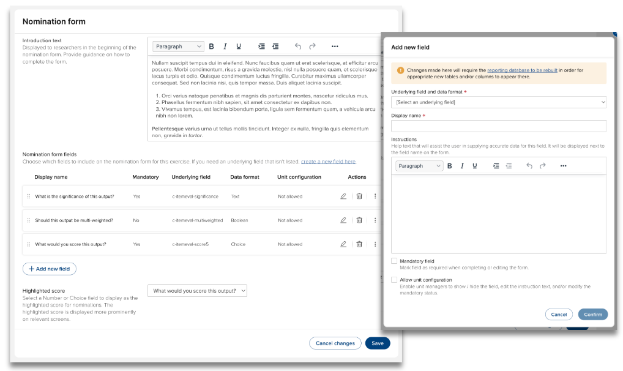The height and width of the screenshot is (371, 623).
Task: Toggle bold in introduction text editor
Action: (211, 47)
